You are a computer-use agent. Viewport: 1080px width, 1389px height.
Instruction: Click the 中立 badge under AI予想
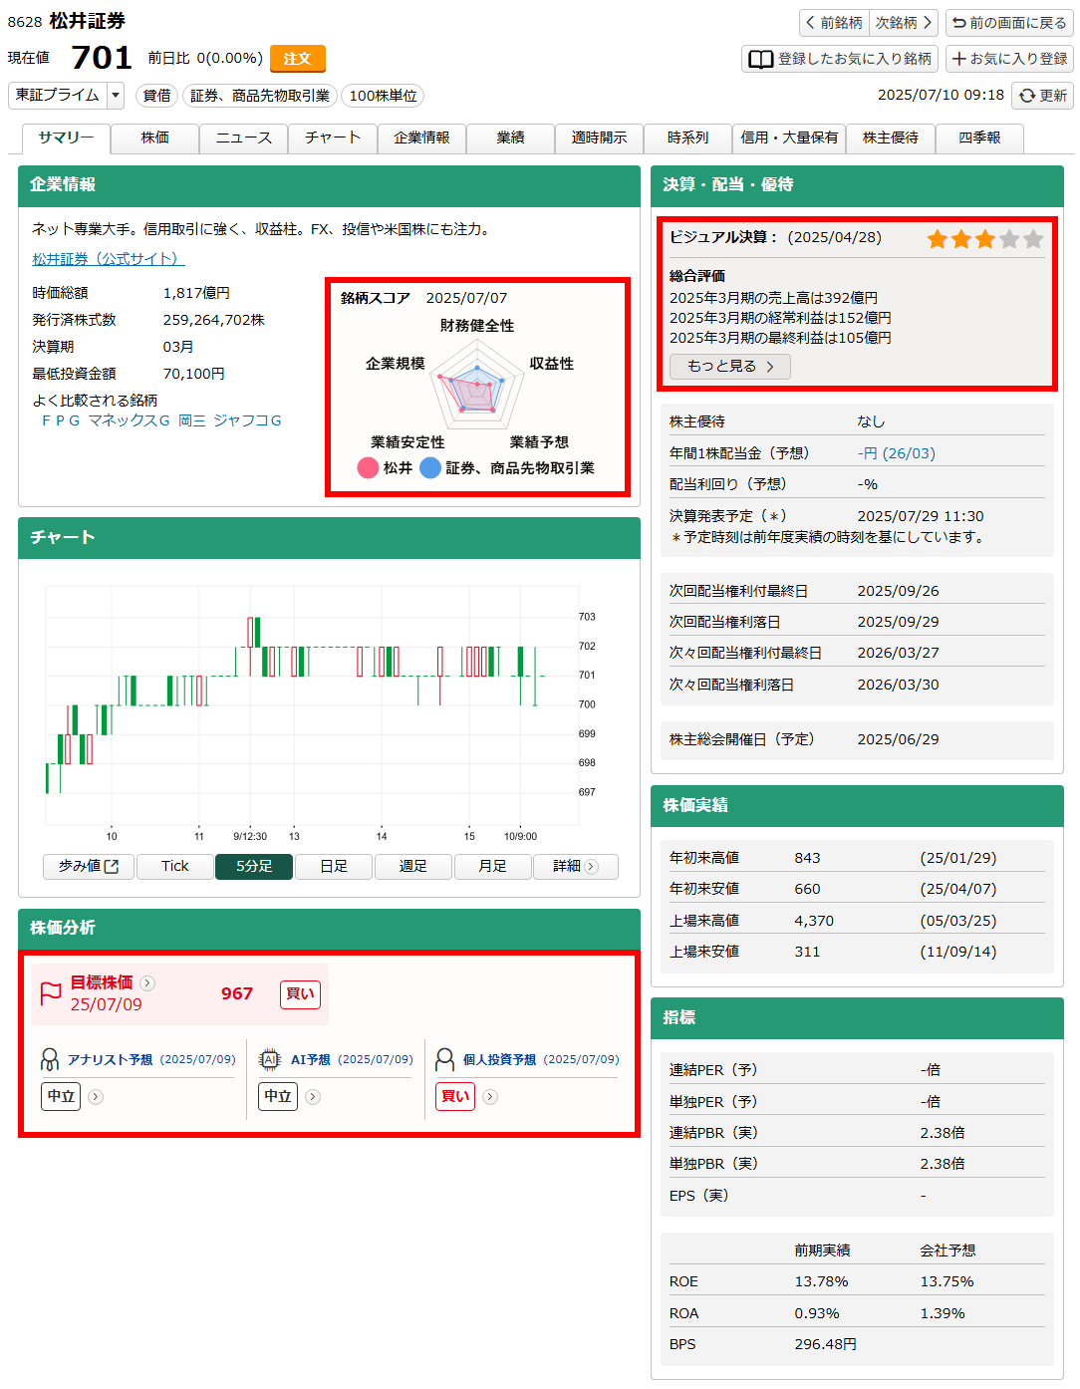278,1097
